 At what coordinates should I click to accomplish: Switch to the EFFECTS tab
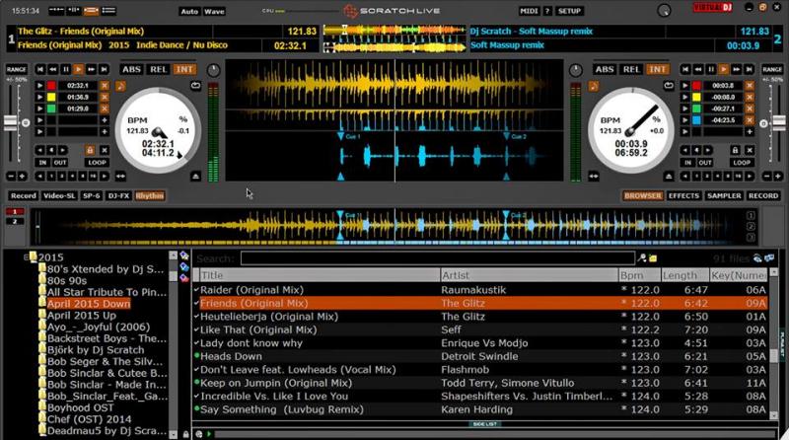point(683,196)
